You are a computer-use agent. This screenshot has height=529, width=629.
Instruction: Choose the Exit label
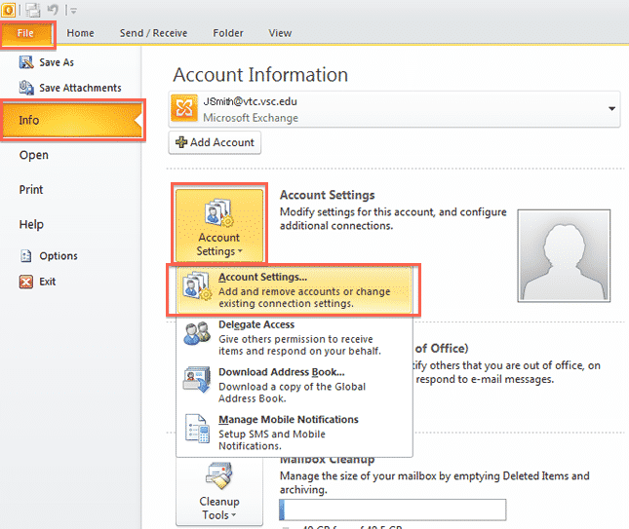(48, 282)
